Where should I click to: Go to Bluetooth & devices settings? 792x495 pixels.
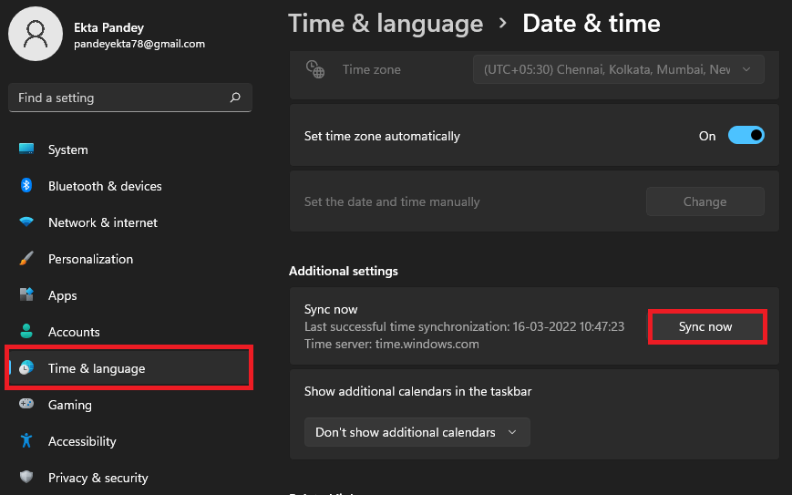[x=105, y=186]
